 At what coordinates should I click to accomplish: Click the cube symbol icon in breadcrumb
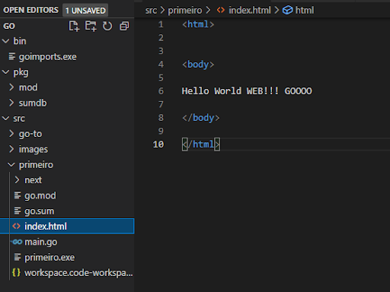tap(288, 10)
